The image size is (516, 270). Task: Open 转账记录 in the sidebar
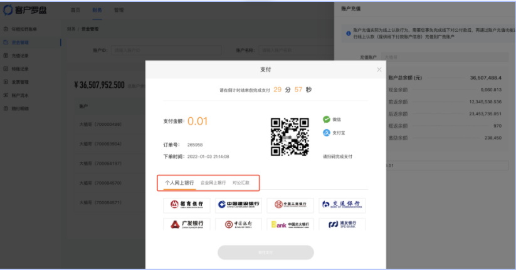click(20, 69)
